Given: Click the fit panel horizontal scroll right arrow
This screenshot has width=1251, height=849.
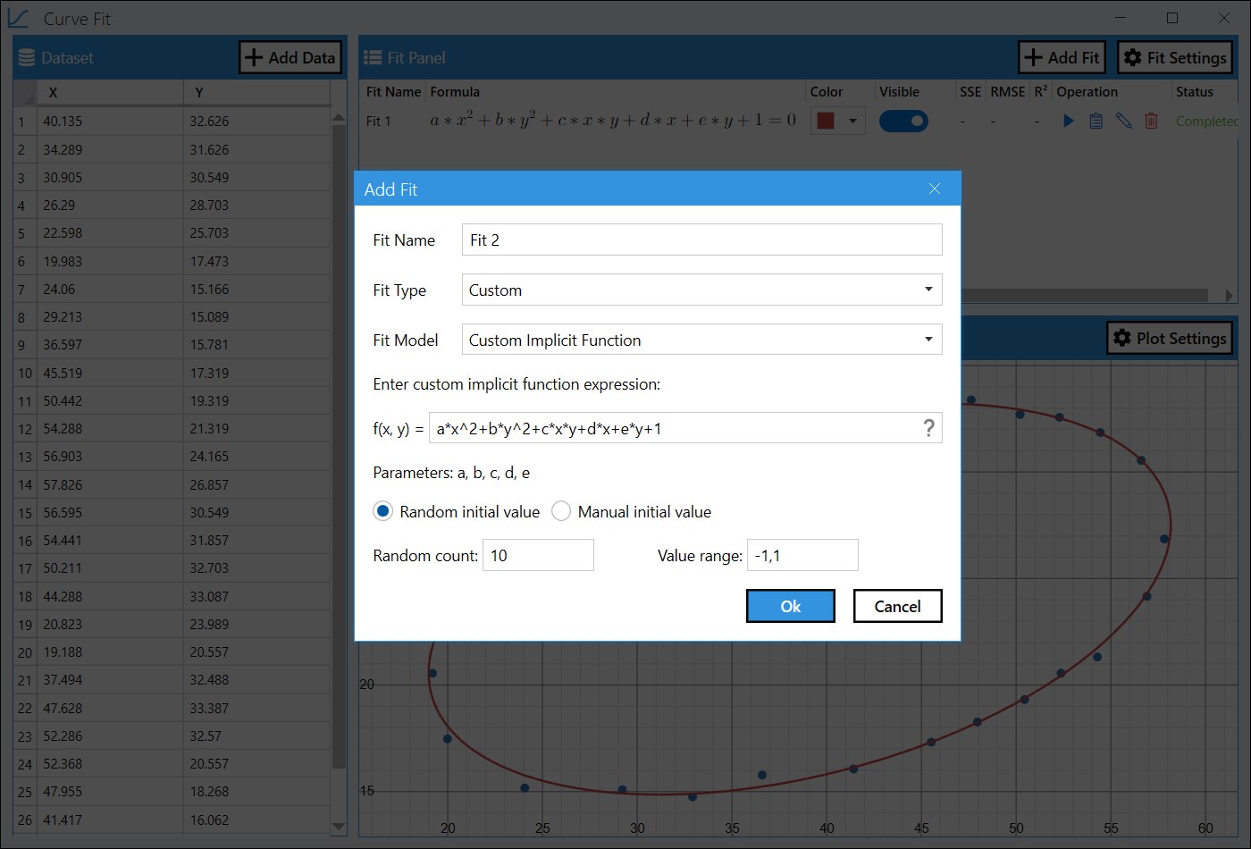Looking at the screenshot, I should click(x=1230, y=295).
